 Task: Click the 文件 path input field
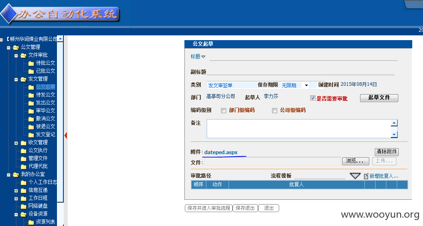coord(272,161)
